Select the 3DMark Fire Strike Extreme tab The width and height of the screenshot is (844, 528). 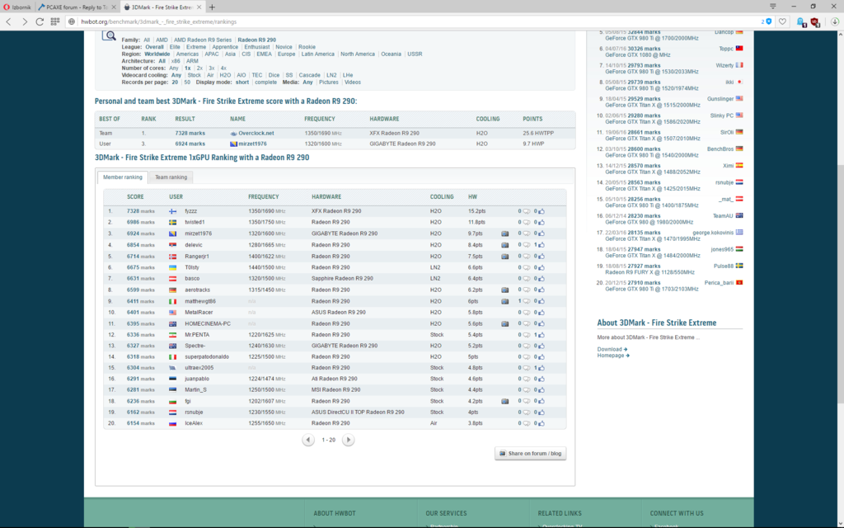coord(162,7)
